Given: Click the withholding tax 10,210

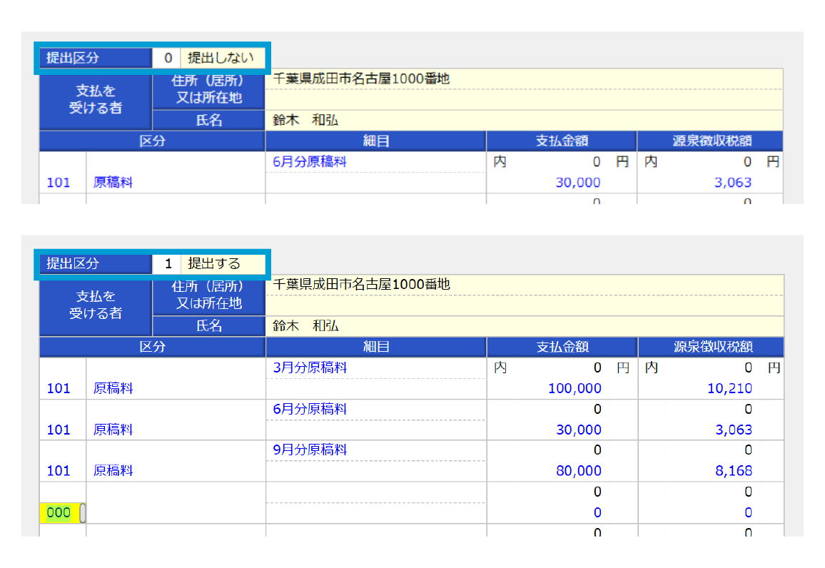Looking at the screenshot, I should (729, 388).
